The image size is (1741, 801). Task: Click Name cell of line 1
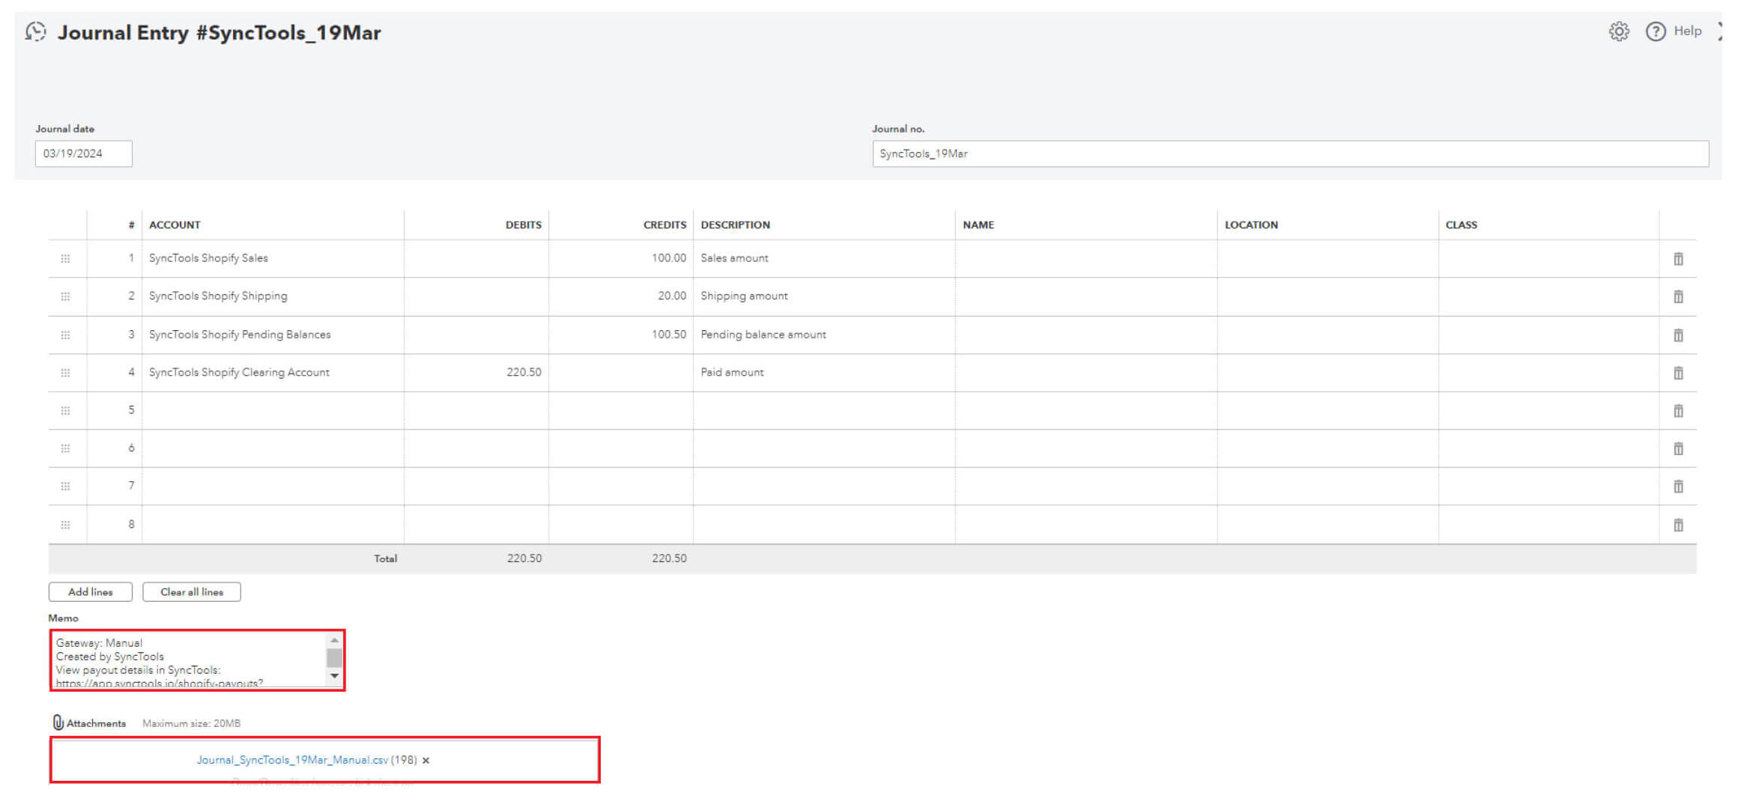click(1086, 258)
